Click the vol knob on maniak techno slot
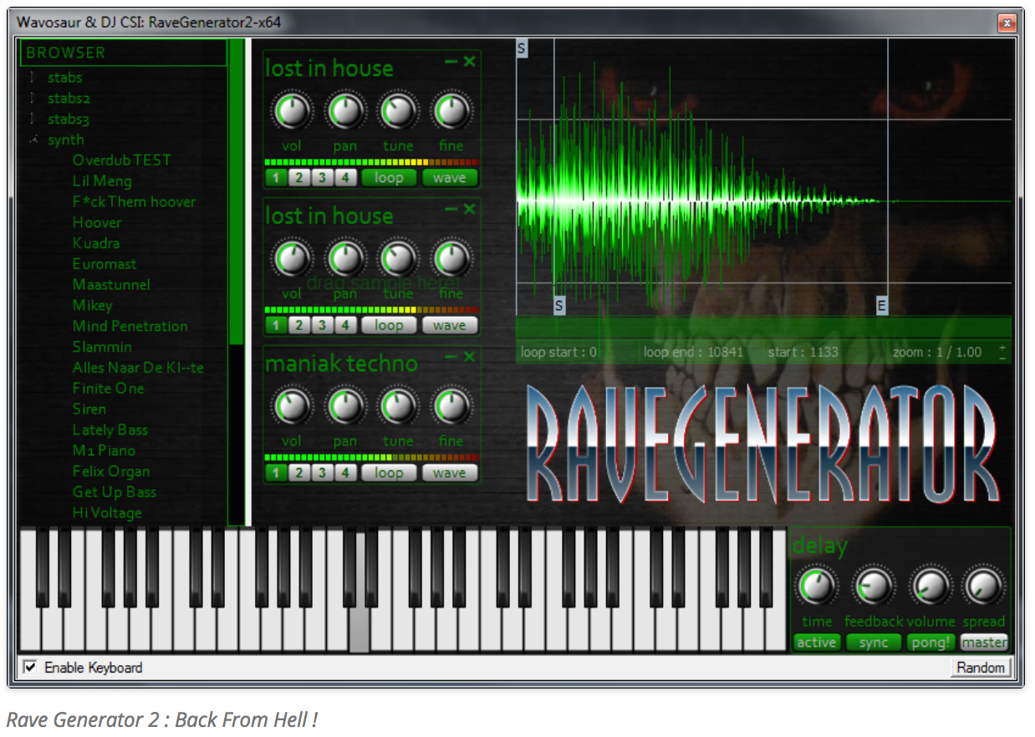This screenshot has width=1035, height=737. point(291,407)
